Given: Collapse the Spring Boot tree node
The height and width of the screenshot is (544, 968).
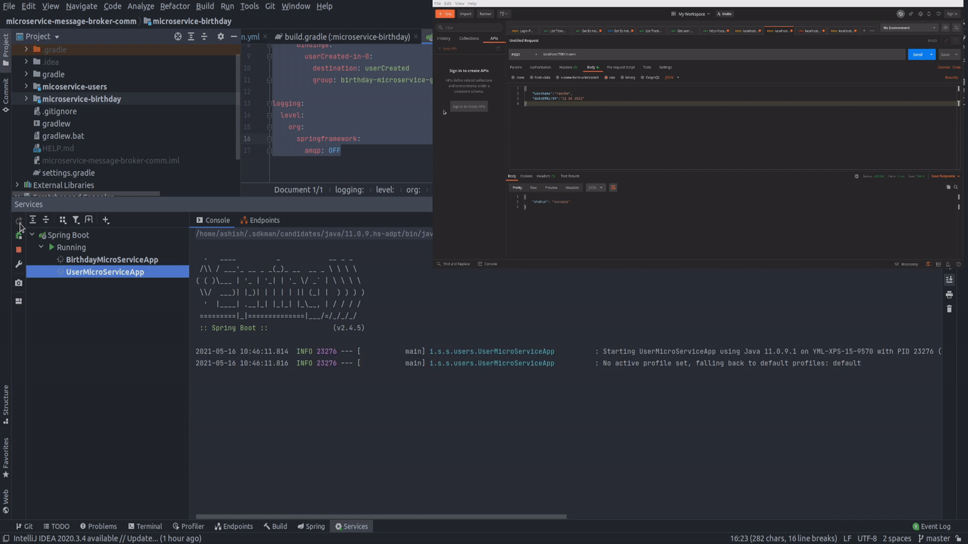Looking at the screenshot, I should (x=32, y=235).
